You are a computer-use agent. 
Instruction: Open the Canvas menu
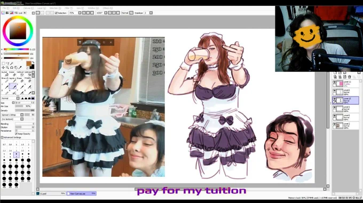pos(28,8)
